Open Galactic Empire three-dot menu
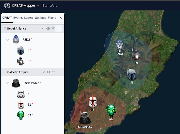The width and height of the screenshot is (180, 134). point(59,72)
